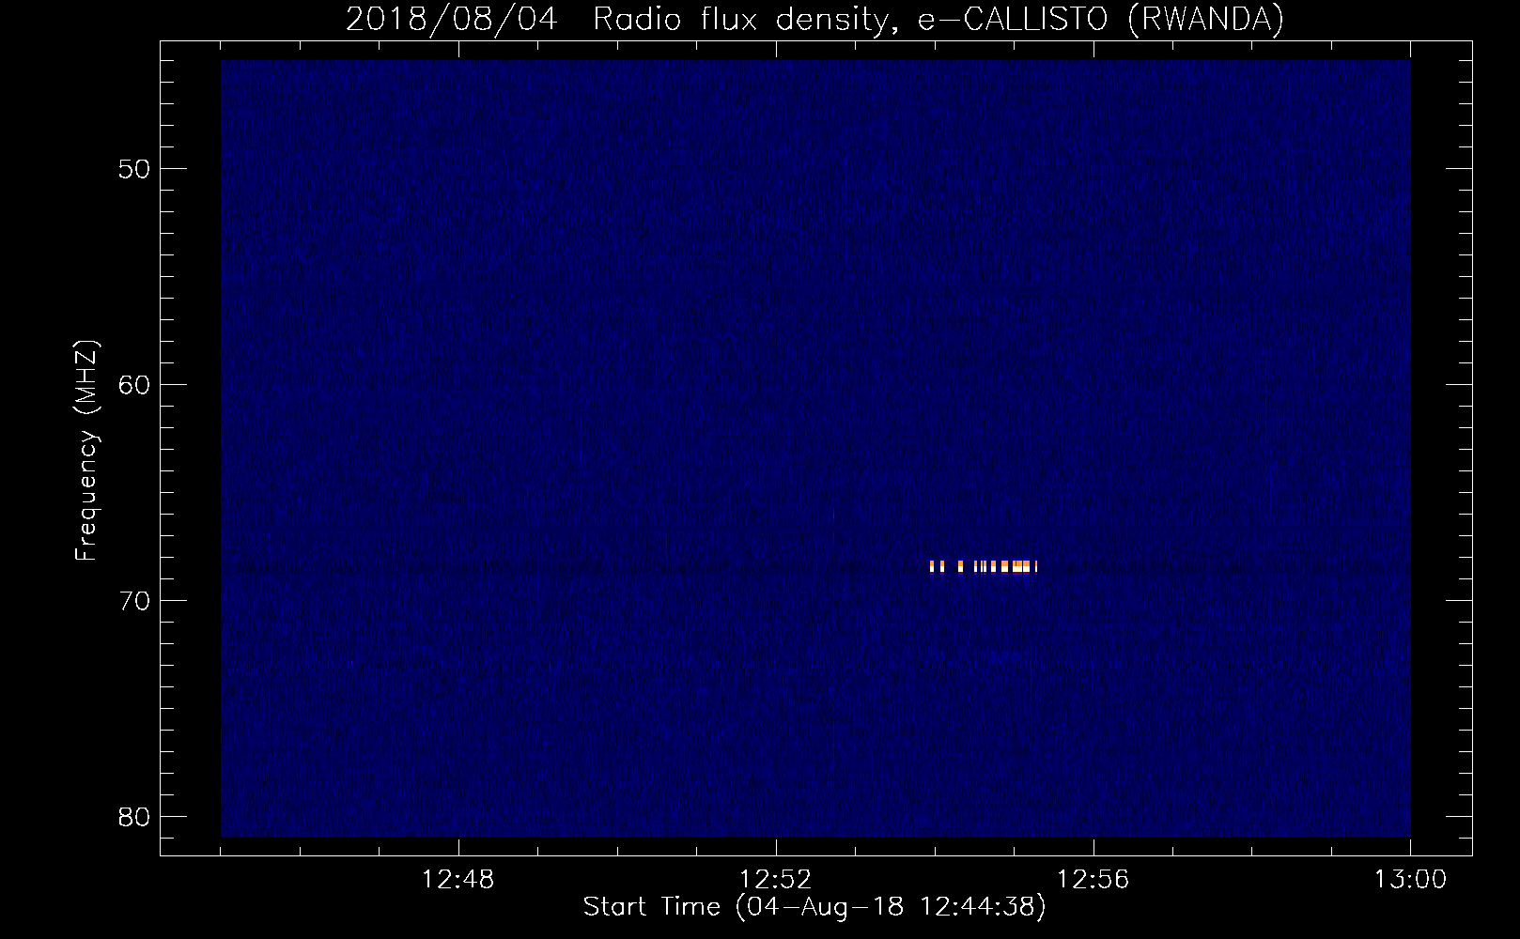This screenshot has width=1520, height=939.
Task: Click the 12:48 time tick label
Action: [x=458, y=880]
